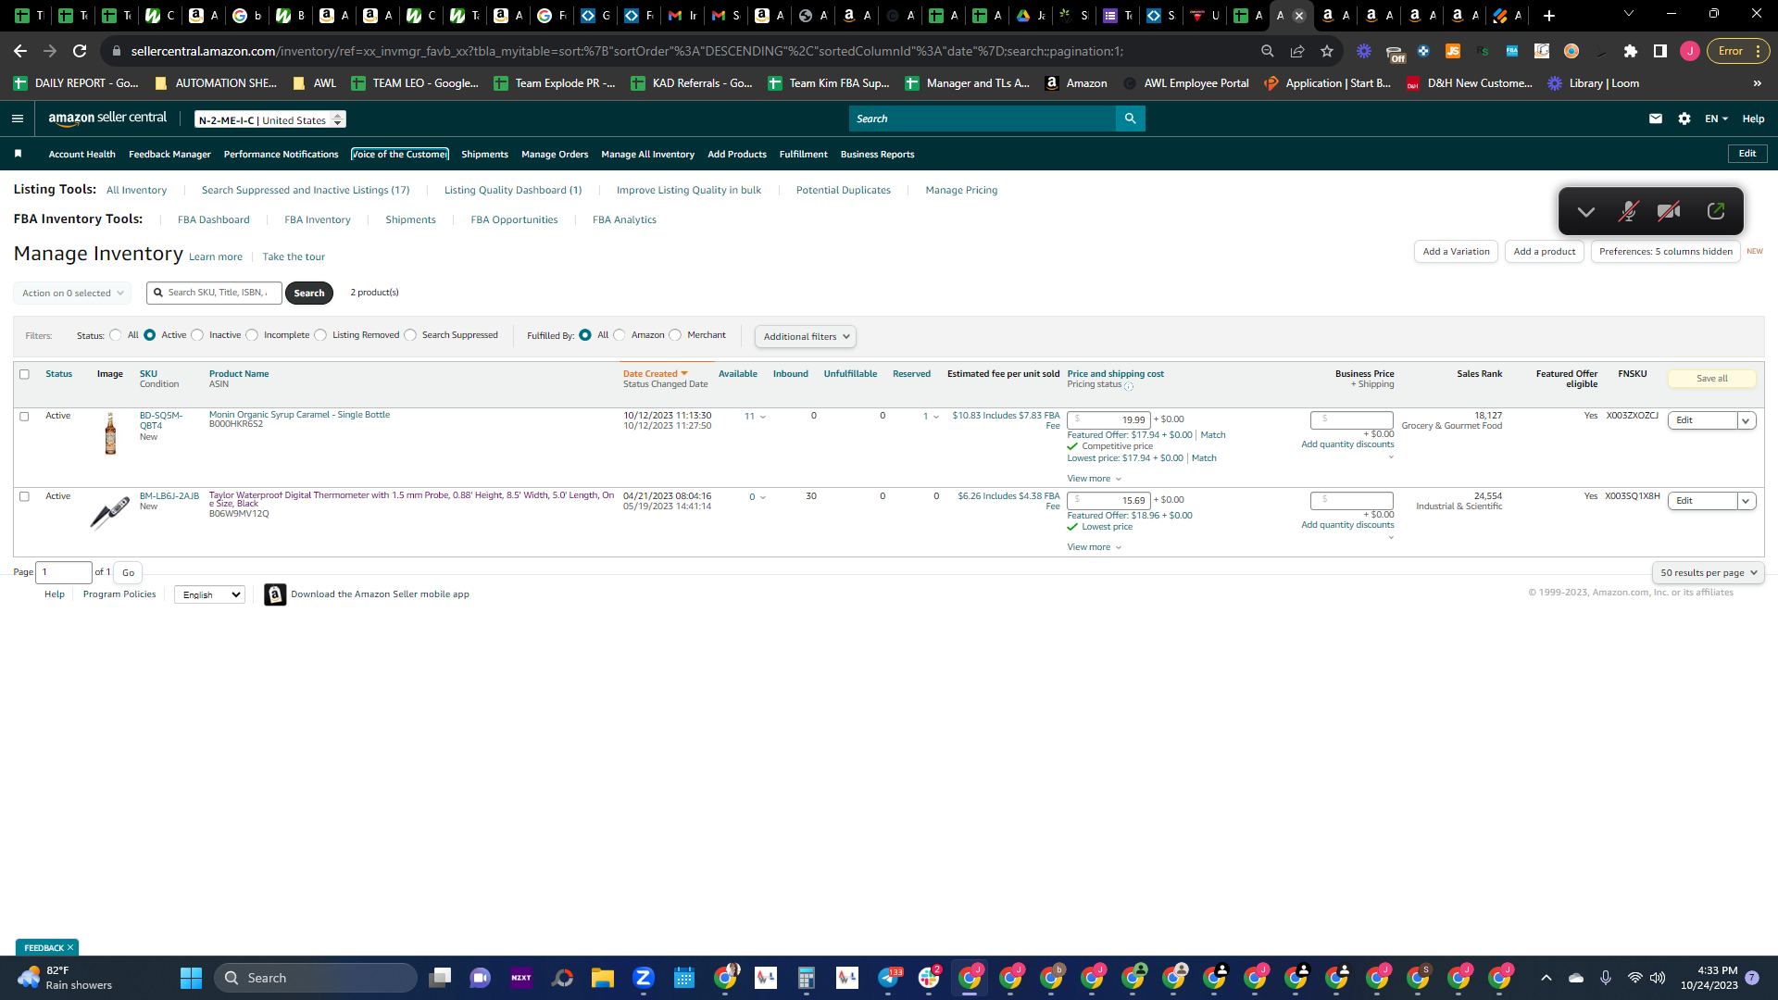Expand the Additional filters dropdown
Viewport: 1778px width, 1000px height.
pyautogui.click(x=806, y=336)
